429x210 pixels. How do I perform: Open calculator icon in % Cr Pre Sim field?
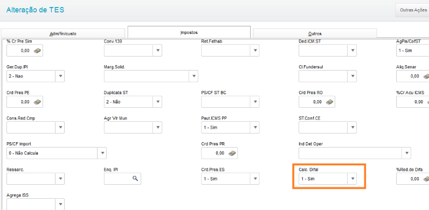tap(37, 51)
